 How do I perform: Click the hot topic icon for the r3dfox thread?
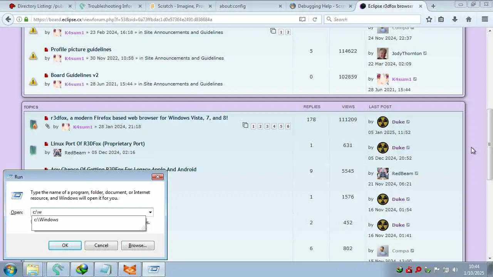(x=34, y=124)
